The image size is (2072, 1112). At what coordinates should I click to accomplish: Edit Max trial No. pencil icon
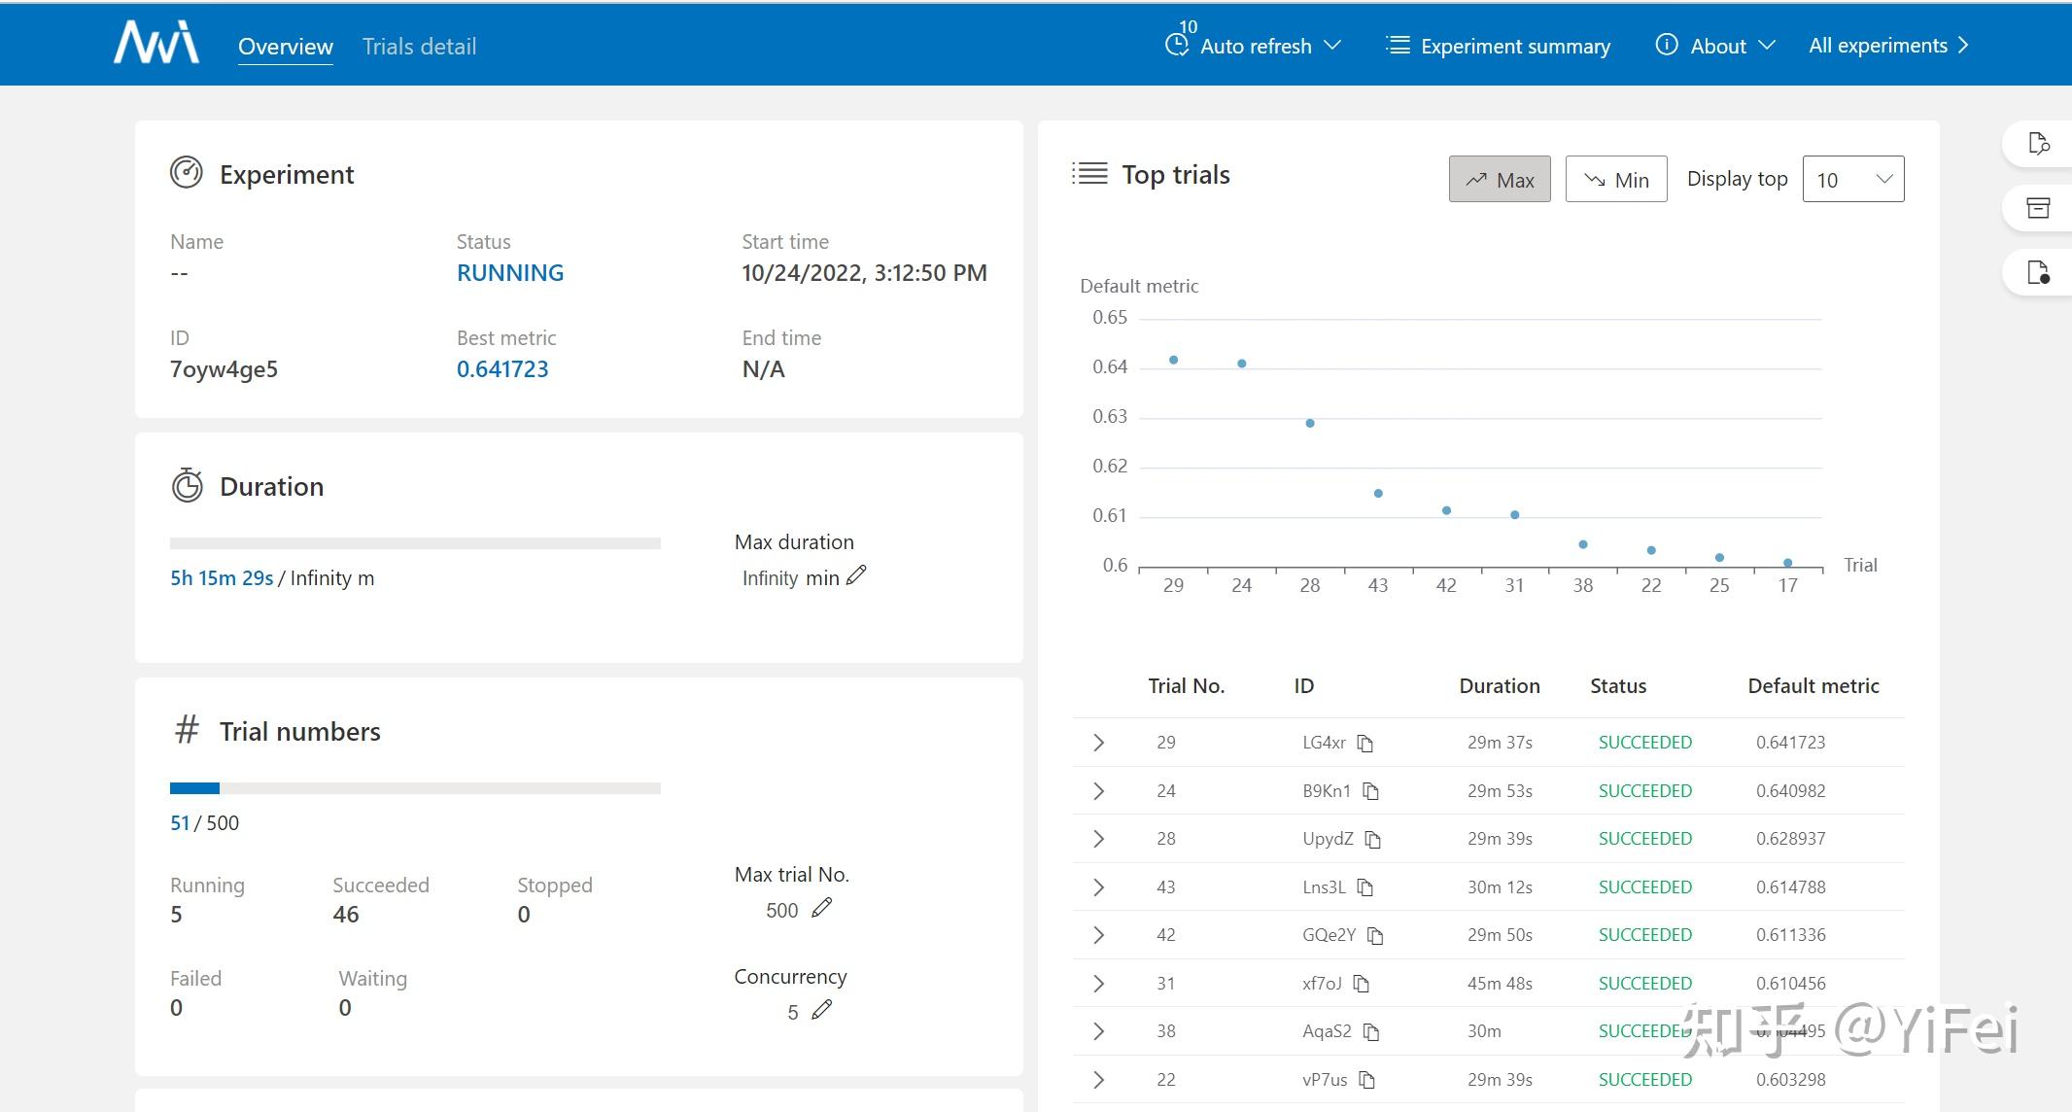pos(822,908)
